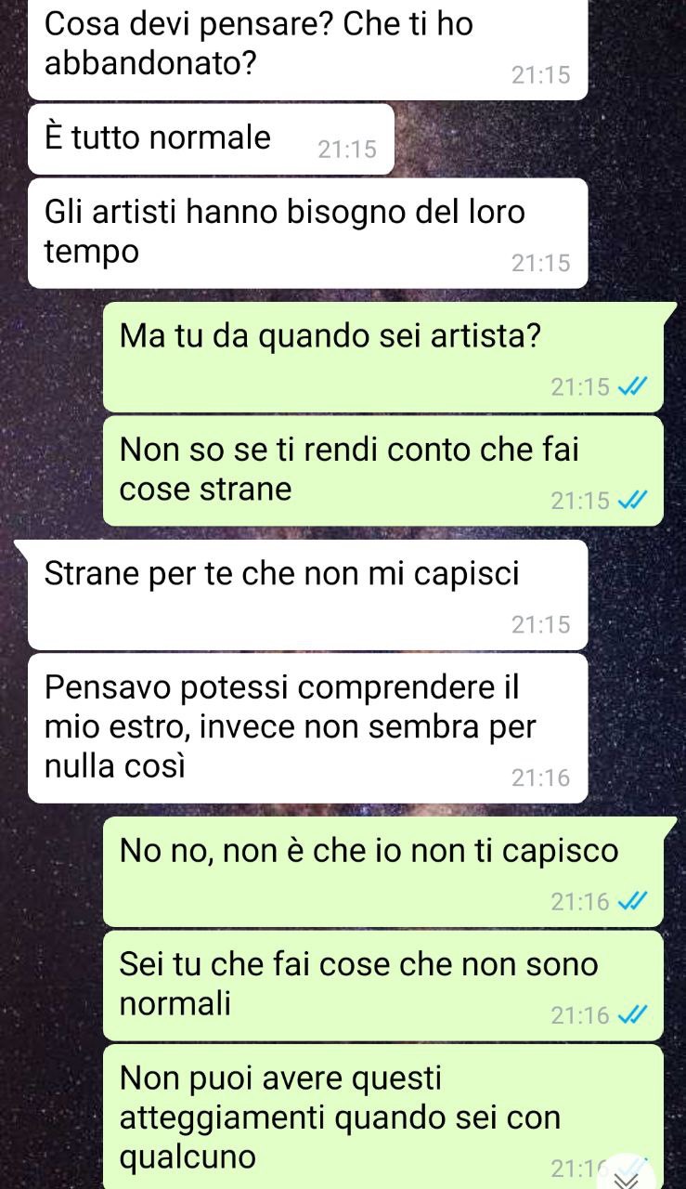Screen dimensions: 686x1189
Task: Tap the 'Strane per te che non mi capisci' message
Action: tap(307, 594)
